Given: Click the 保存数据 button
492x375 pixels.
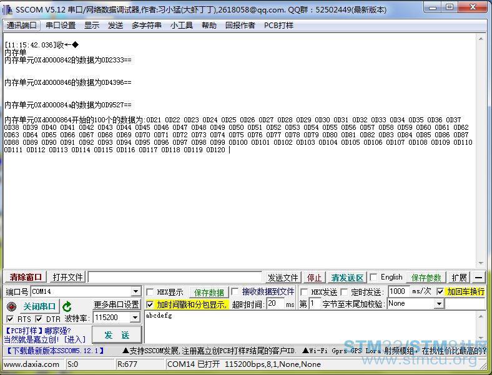Looking at the screenshot, I should click(209, 293).
